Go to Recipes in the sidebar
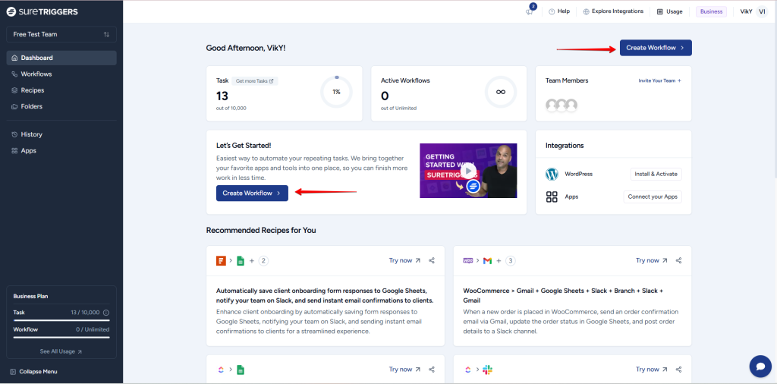This screenshot has width=777, height=384. 33,90
